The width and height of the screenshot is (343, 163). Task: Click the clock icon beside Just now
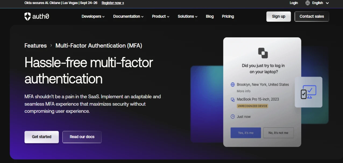pos(233,116)
